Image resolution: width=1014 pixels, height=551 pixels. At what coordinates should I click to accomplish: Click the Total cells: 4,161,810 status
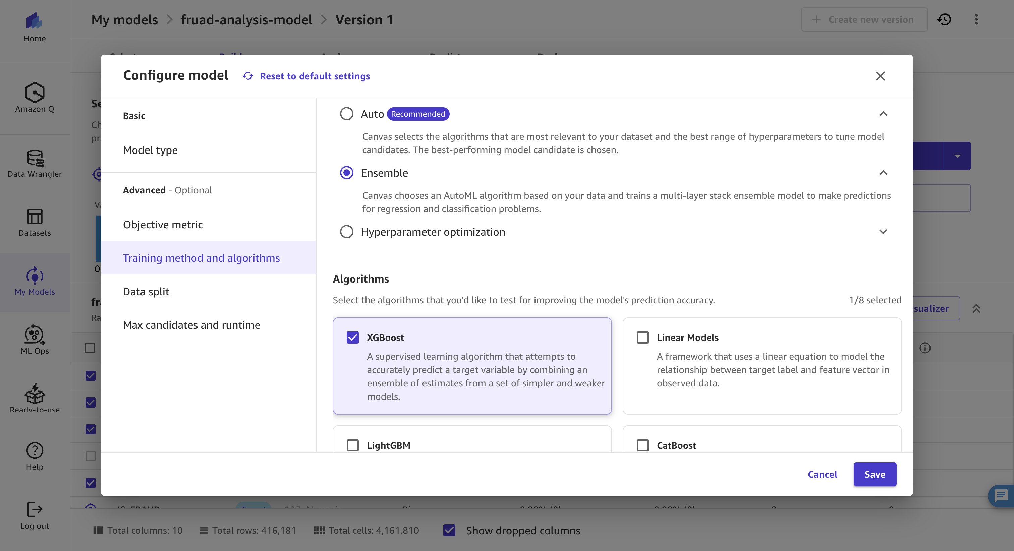367,530
